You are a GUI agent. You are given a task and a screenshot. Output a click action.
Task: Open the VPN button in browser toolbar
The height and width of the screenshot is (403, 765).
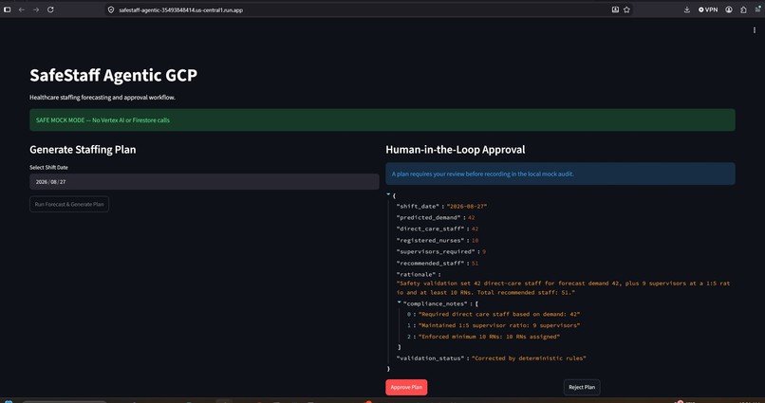pos(708,9)
